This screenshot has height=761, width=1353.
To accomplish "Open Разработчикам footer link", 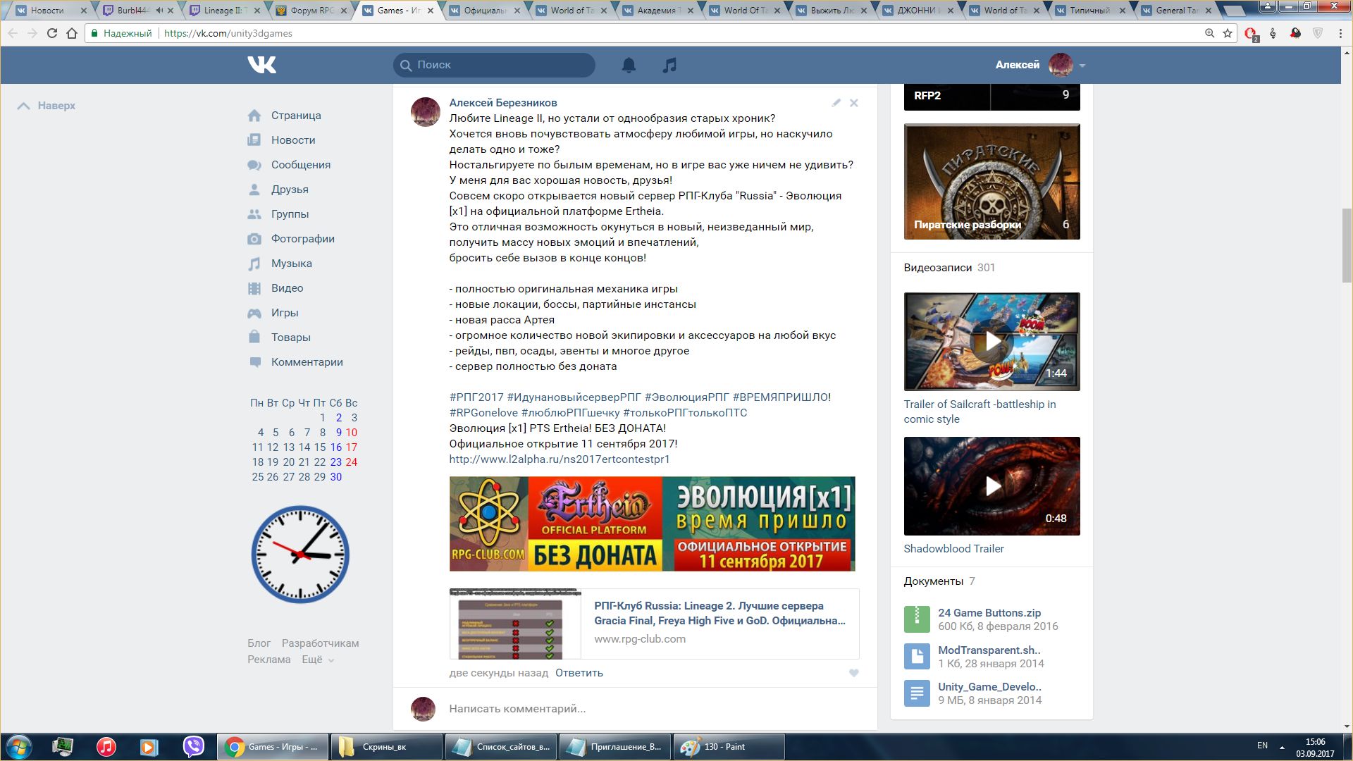I will click(x=320, y=643).
